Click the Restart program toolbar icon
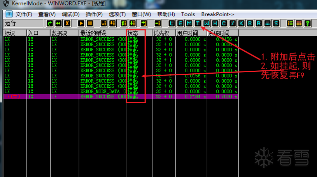The width and height of the screenshot is (317, 177). pyautogui.click(x=50, y=23)
